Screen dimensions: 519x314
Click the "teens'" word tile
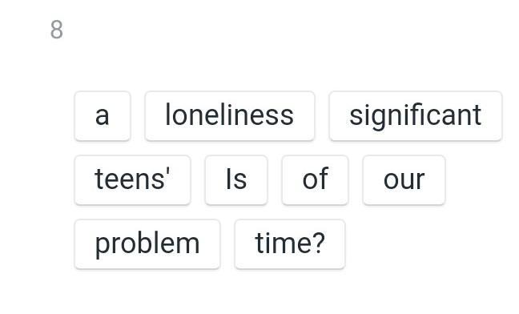(132, 180)
